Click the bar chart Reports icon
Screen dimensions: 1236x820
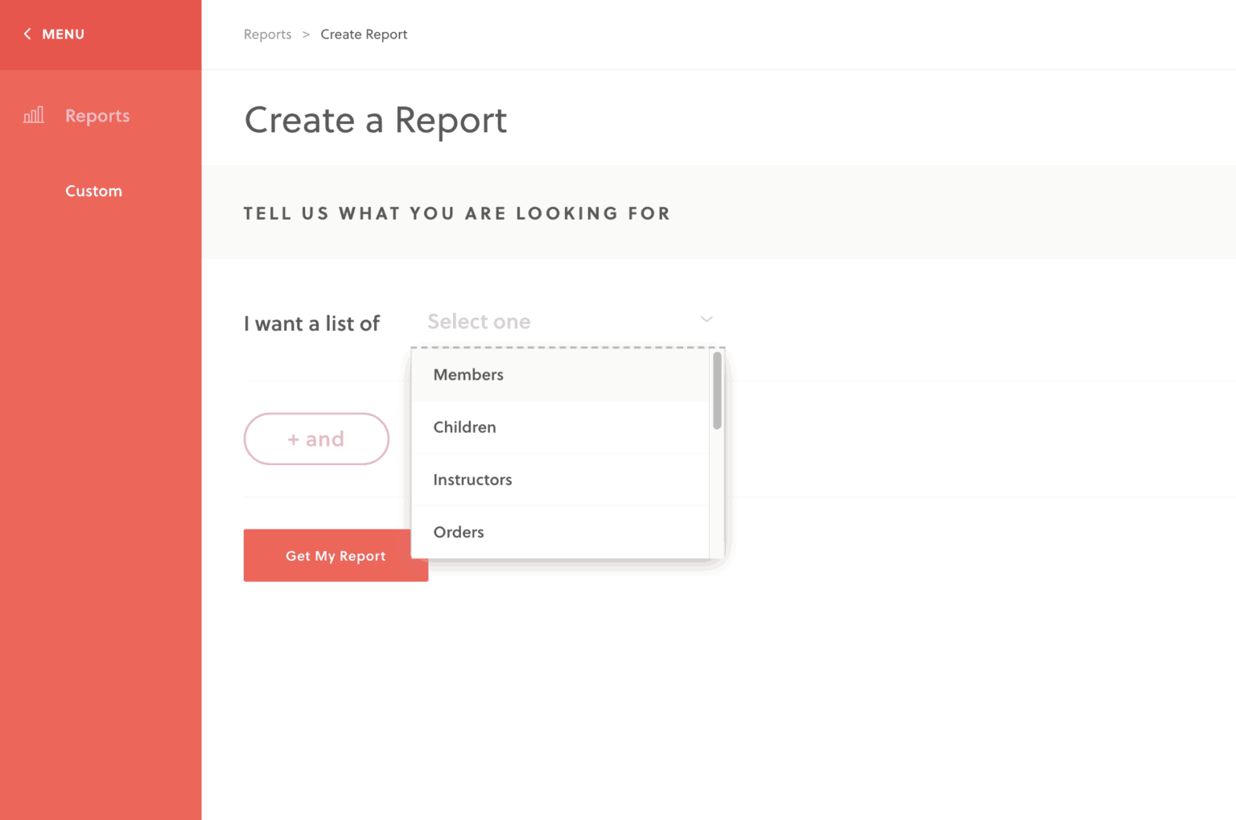pos(33,115)
